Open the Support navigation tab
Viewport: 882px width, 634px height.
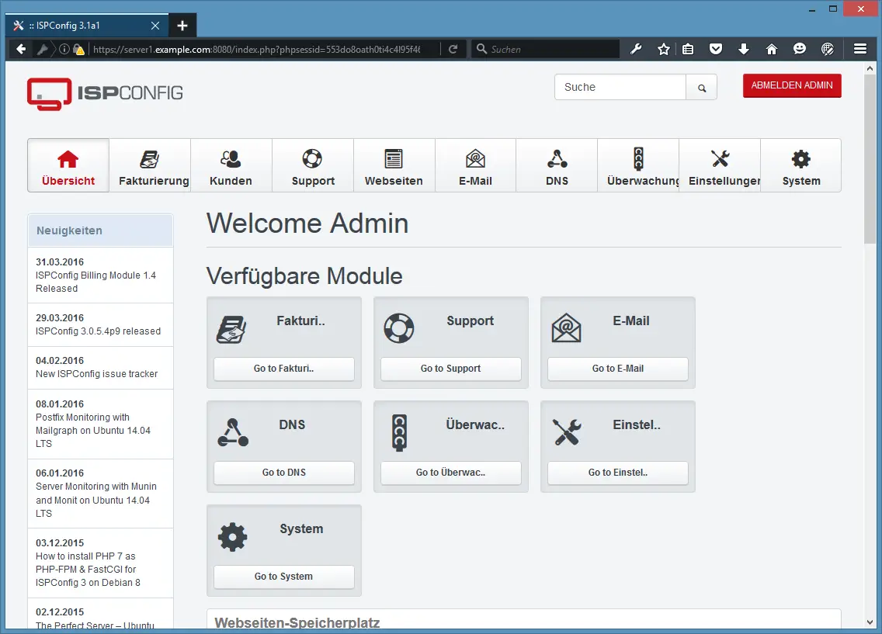tap(313, 166)
